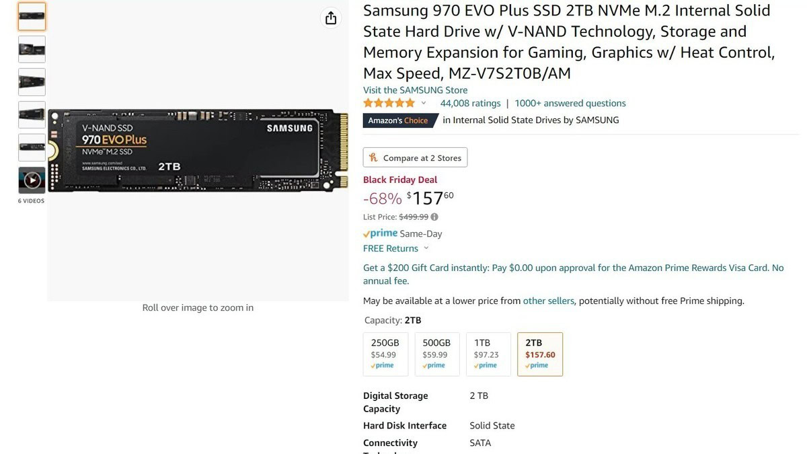Click the five-star rating icons
The width and height of the screenshot is (807, 454).
coord(389,103)
